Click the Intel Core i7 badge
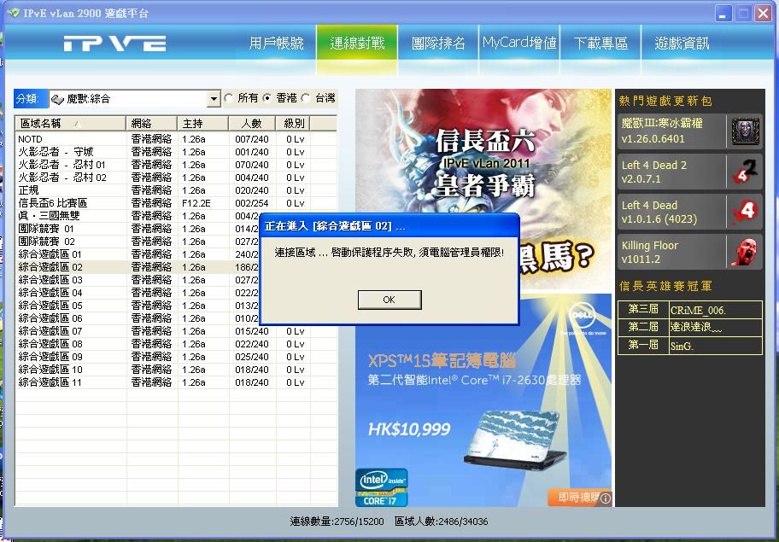Screen dimensions: 779x542 [382, 487]
